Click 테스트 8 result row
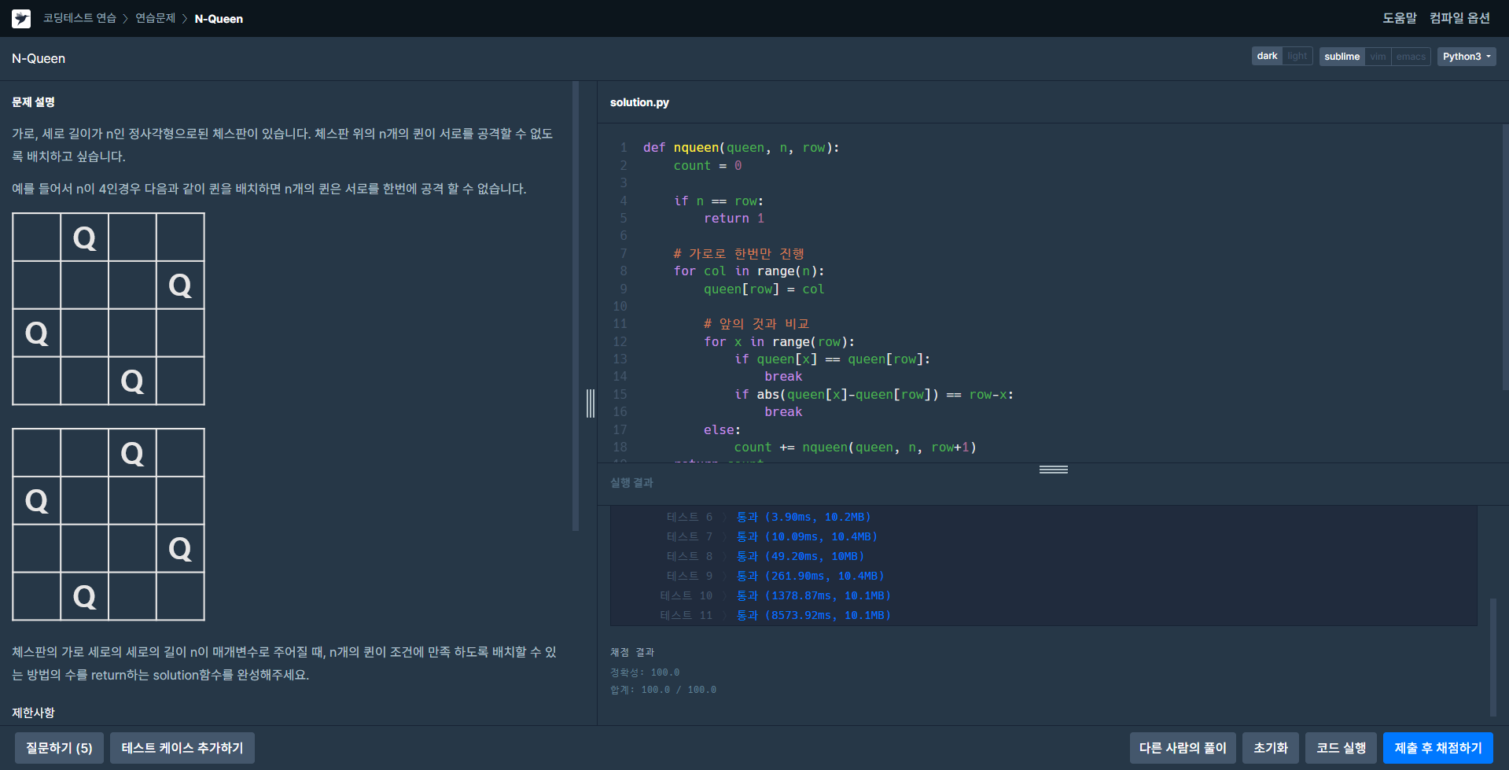Viewport: 1509px width, 770px height. pos(765,556)
